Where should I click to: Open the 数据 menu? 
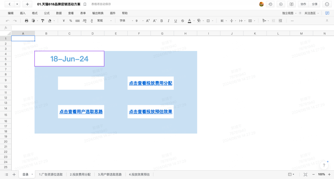click(x=59, y=13)
